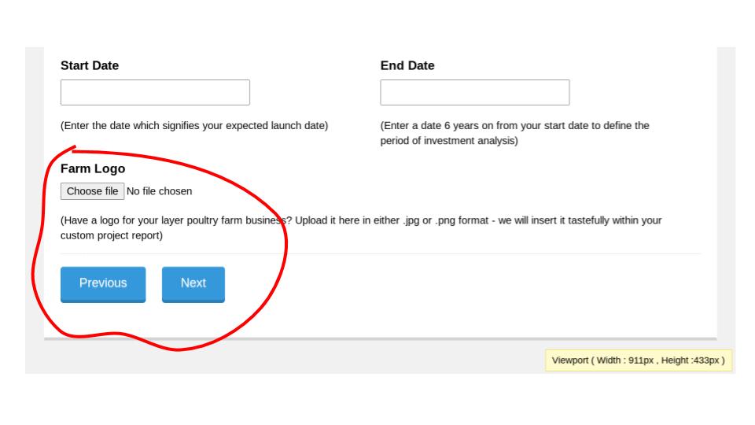This screenshot has height=425, width=755.
Task: Click the Start Date input field
Action: [x=155, y=93]
